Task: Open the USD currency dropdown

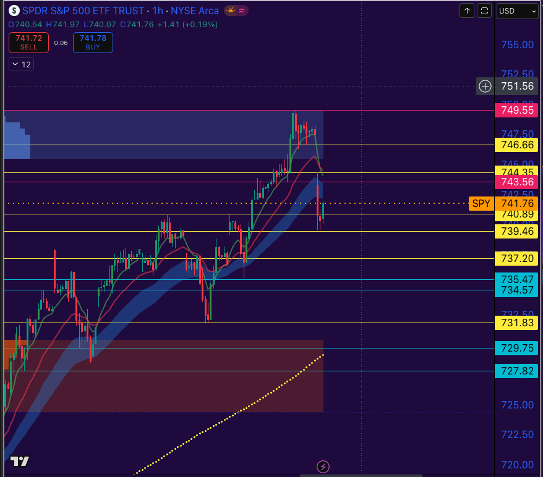Action: point(518,11)
